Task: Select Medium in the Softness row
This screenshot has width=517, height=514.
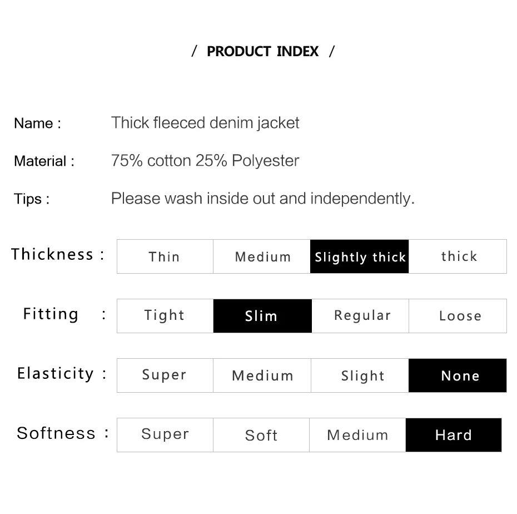Action: [x=357, y=435]
